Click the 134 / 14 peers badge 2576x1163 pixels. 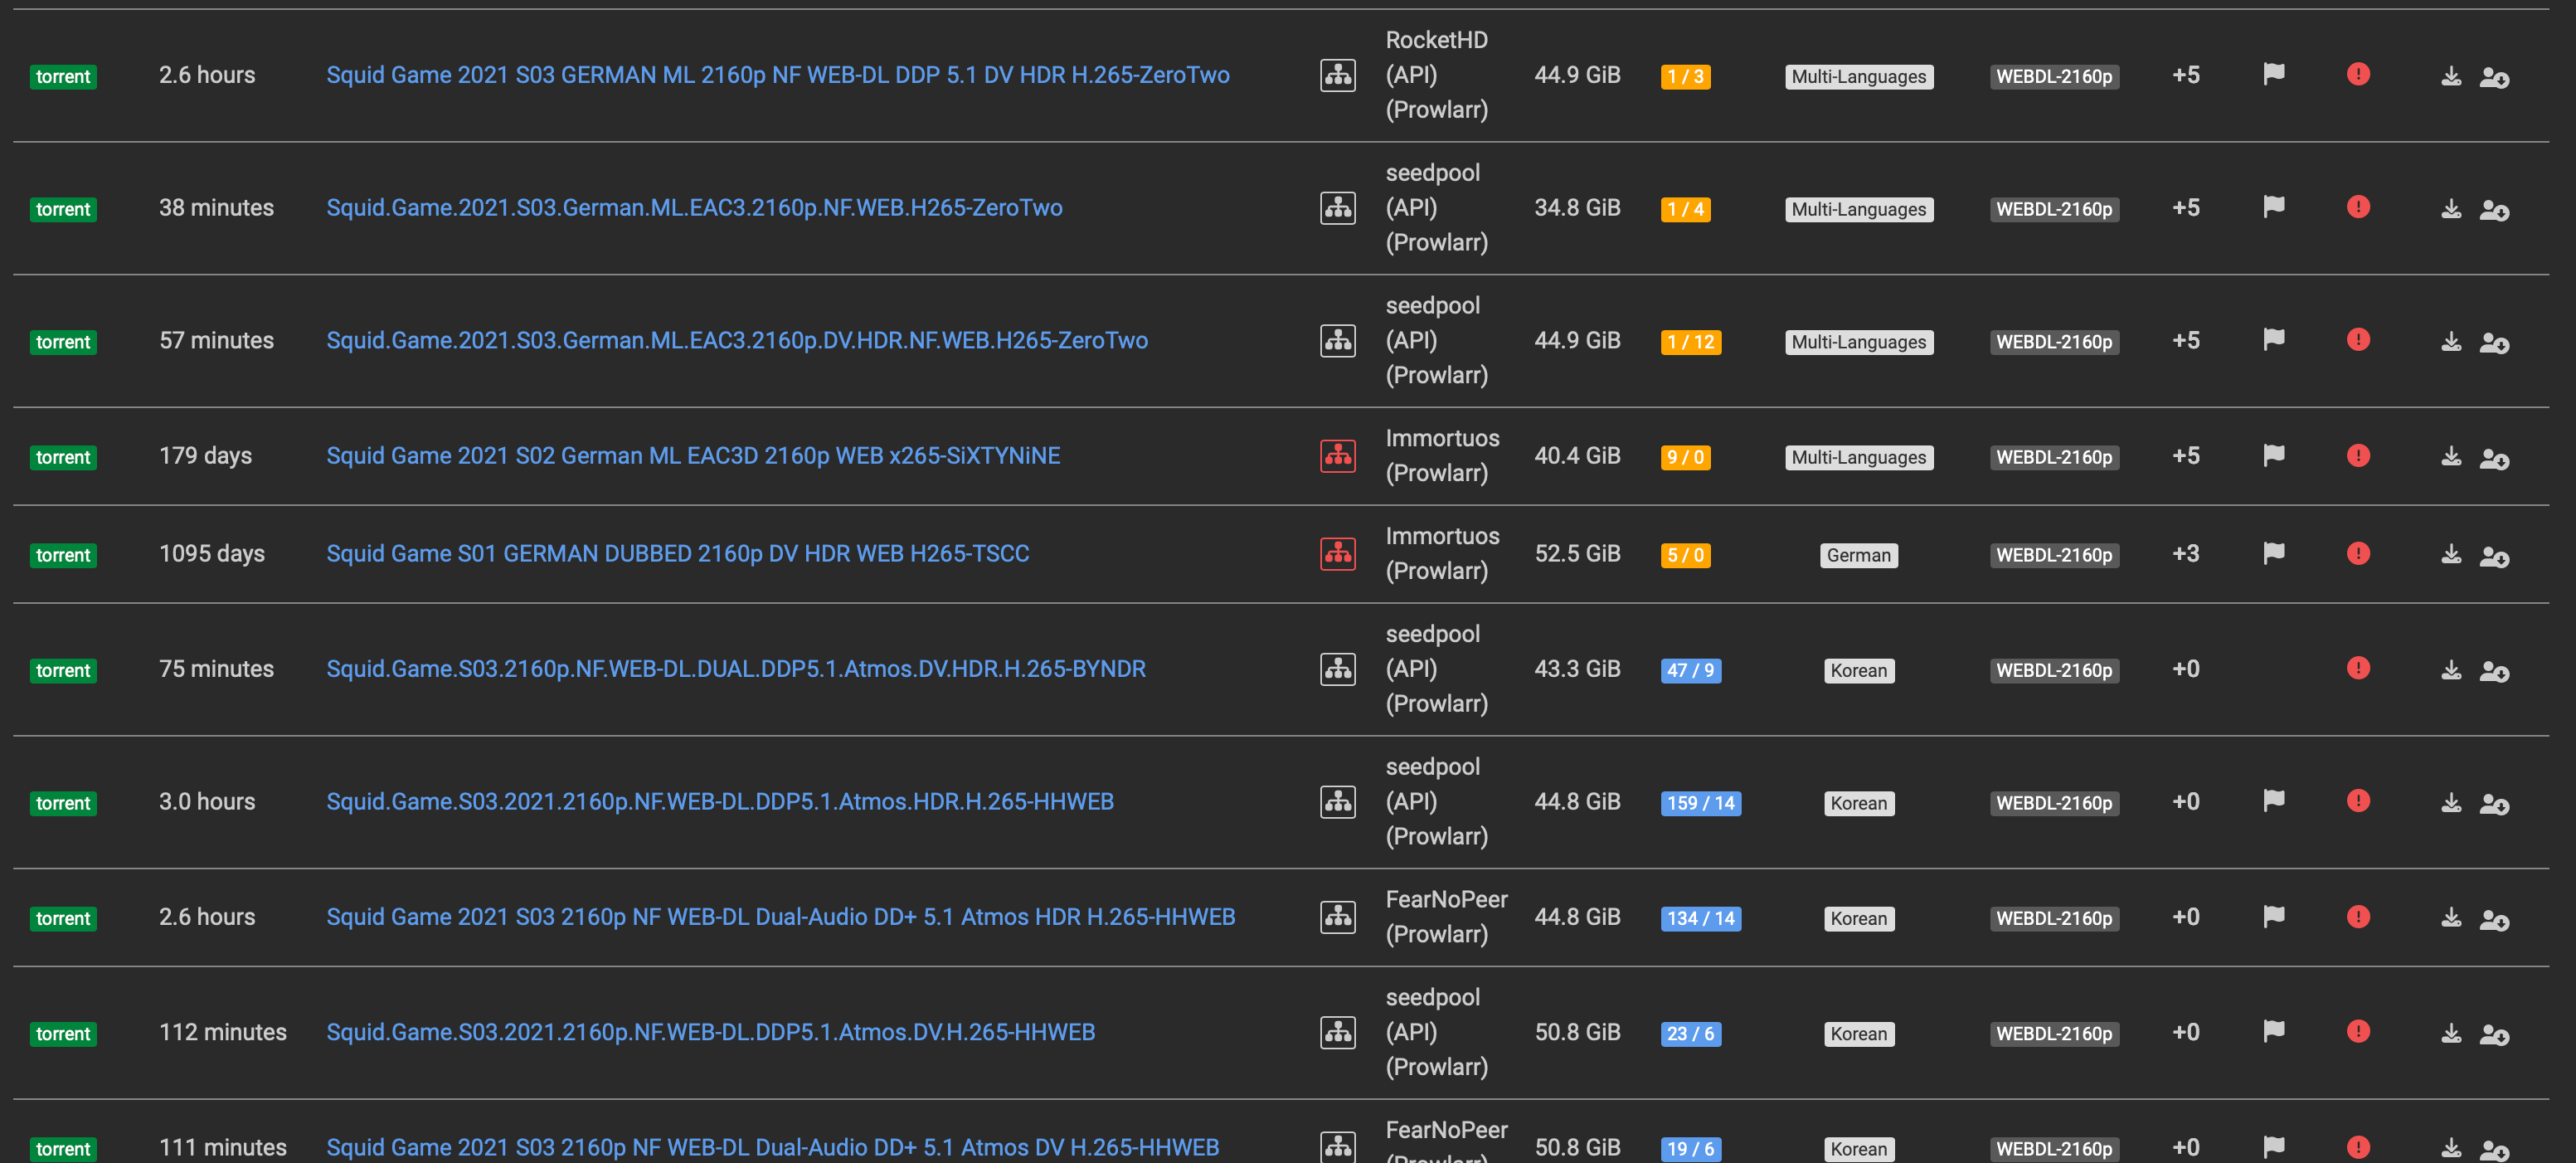coord(1700,918)
